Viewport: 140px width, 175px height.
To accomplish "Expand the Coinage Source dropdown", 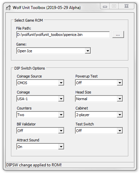I will 40,83.
